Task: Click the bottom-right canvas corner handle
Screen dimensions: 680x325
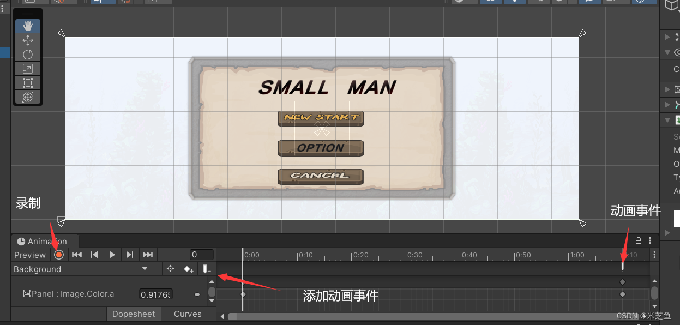Action: coord(582,223)
